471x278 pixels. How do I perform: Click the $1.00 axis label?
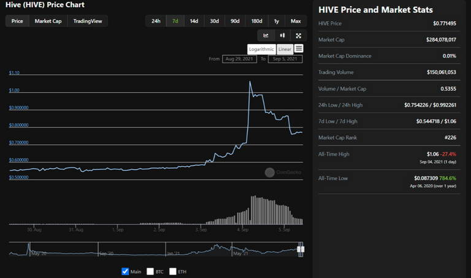click(14, 90)
